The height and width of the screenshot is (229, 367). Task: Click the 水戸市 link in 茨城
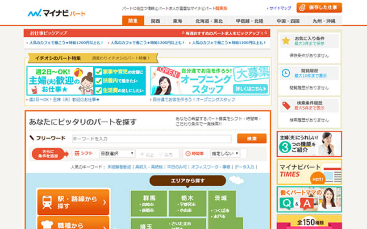tap(219, 217)
